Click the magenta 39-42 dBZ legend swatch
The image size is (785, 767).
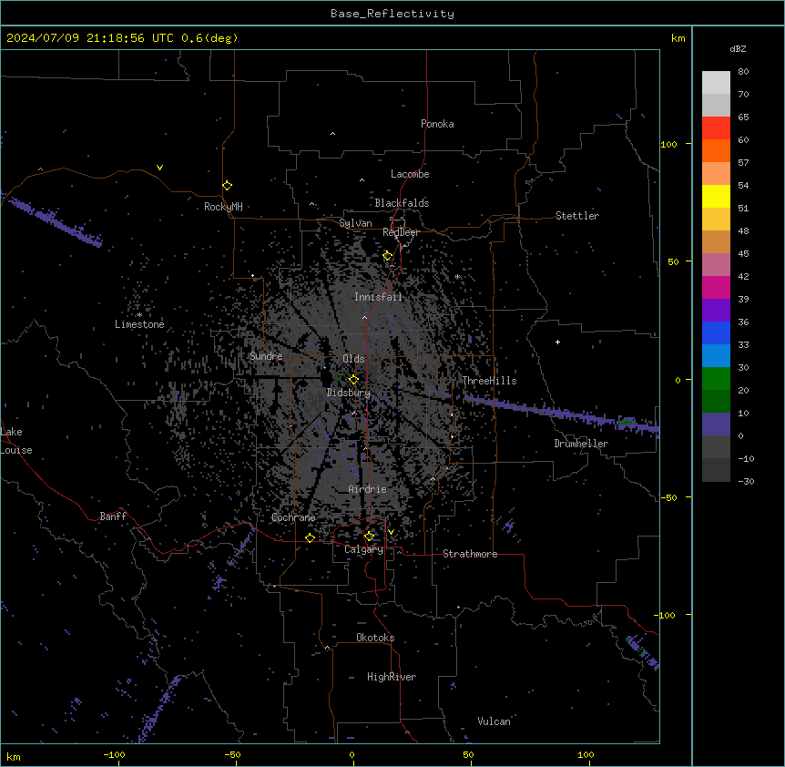pyautogui.click(x=716, y=287)
